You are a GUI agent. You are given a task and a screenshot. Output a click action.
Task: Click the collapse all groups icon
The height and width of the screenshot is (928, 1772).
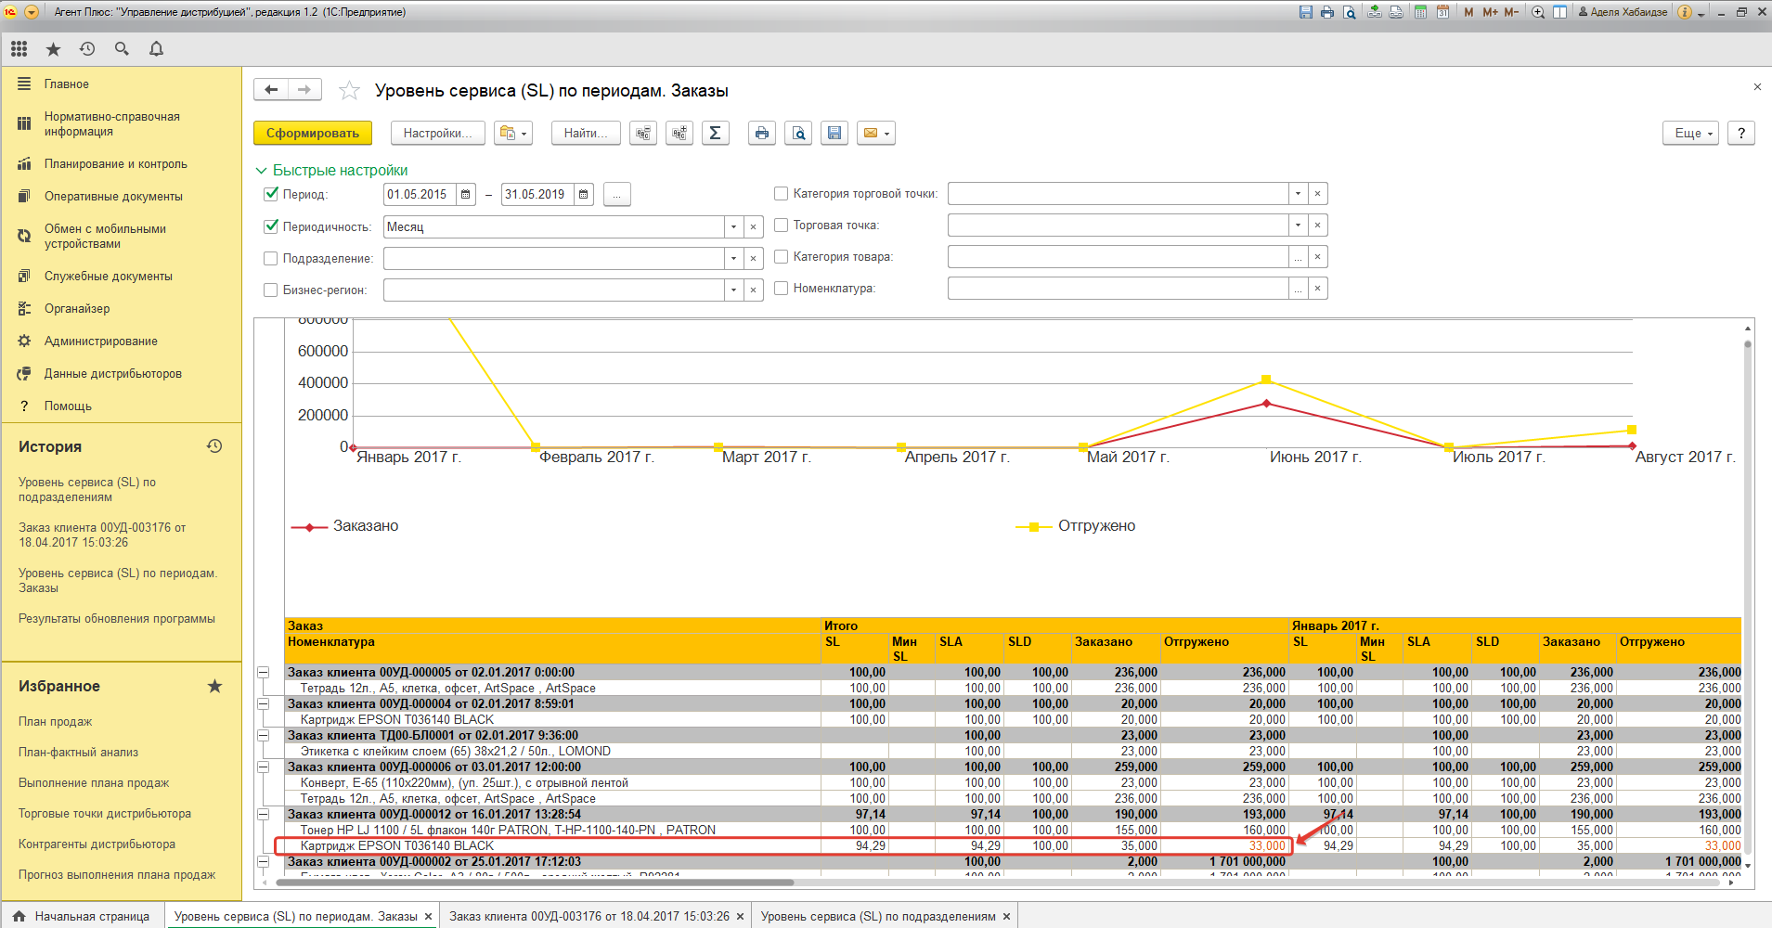[643, 134]
